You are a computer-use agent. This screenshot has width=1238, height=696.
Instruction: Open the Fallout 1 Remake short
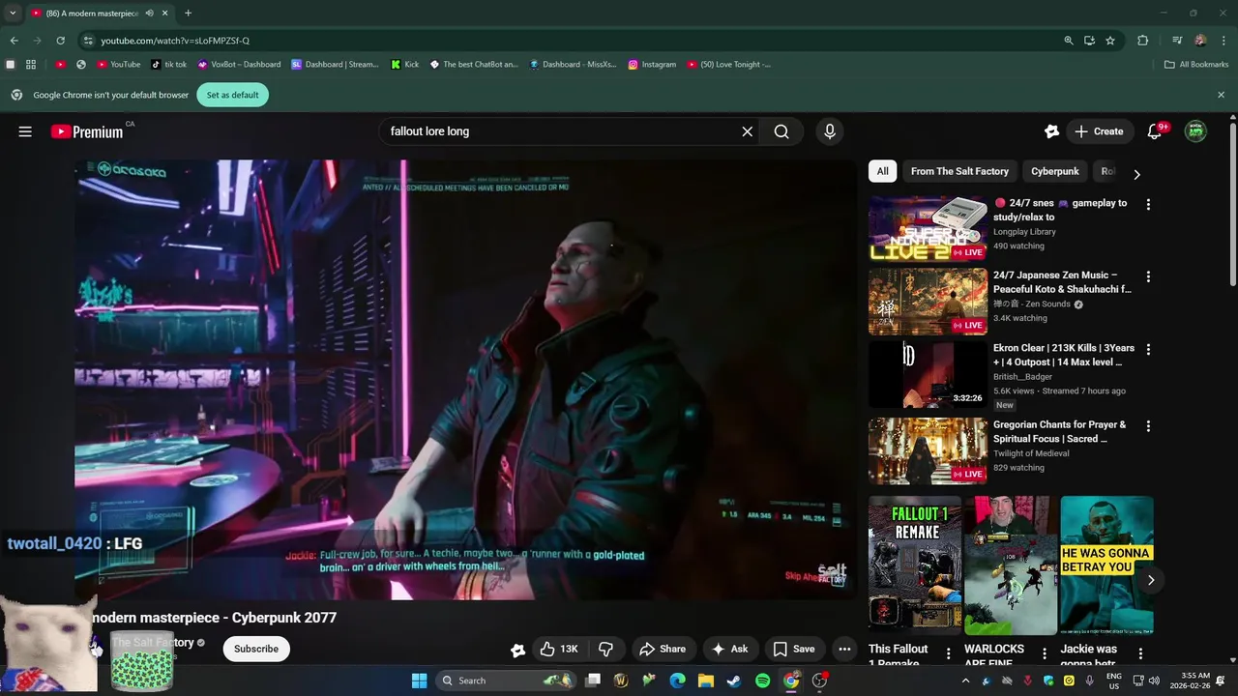(x=914, y=565)
